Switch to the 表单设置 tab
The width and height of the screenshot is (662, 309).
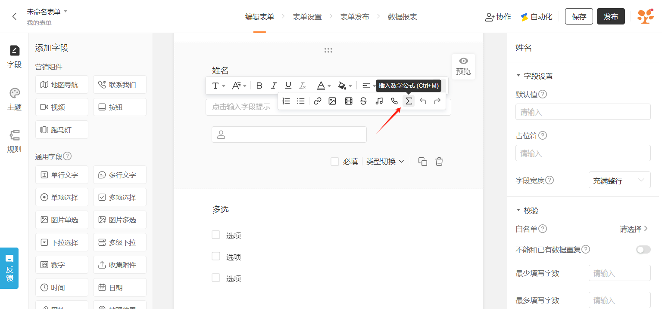tap(307, 17)
